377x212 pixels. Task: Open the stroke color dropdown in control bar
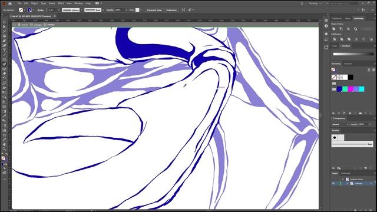tap(33, 10)
